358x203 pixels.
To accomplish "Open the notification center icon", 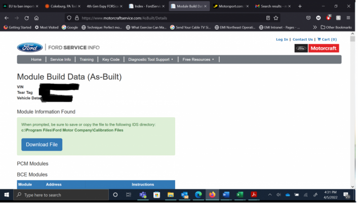I will click(346, 195).
